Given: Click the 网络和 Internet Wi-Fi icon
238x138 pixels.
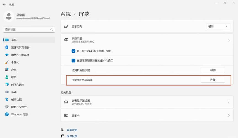Looking at the screenshot, I should [x=7, y=55].
